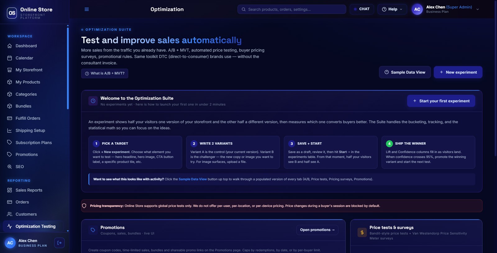Focus the search products, orders, settings field

[292, 9]
